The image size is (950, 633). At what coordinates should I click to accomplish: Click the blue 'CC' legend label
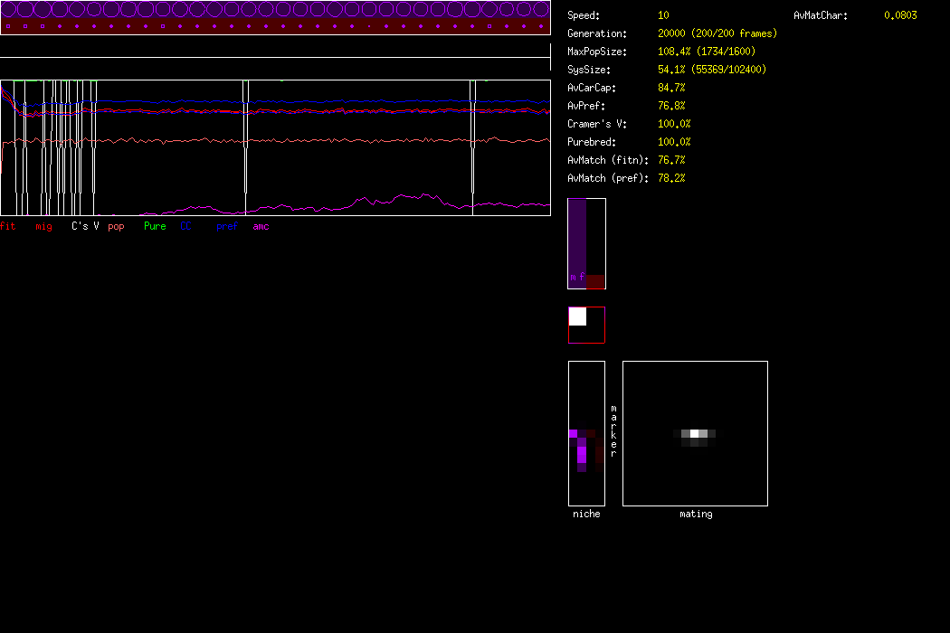(x=185, y=226)
